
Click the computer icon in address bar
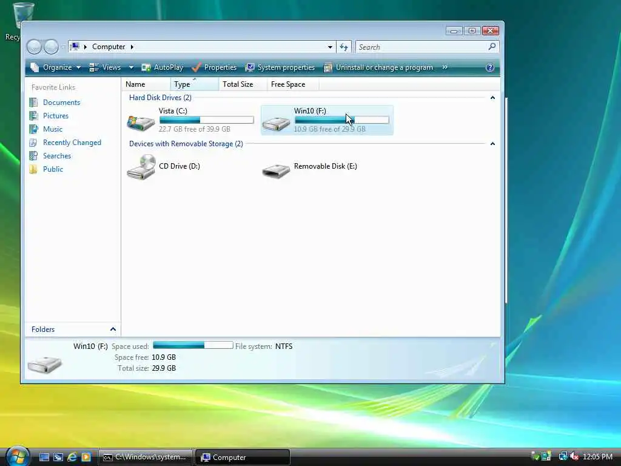(x=75, y=47)
